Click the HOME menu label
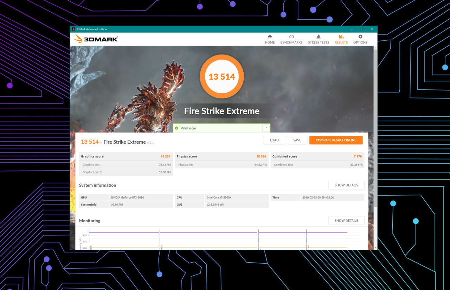Viewport: 450px width, 290px height. point(270,42)
